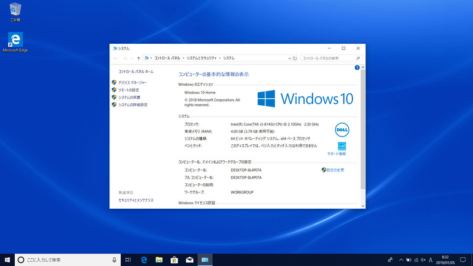473x266 pixels.
Task: Click the forward navigation arrow
Action: [x=125, y=58]
